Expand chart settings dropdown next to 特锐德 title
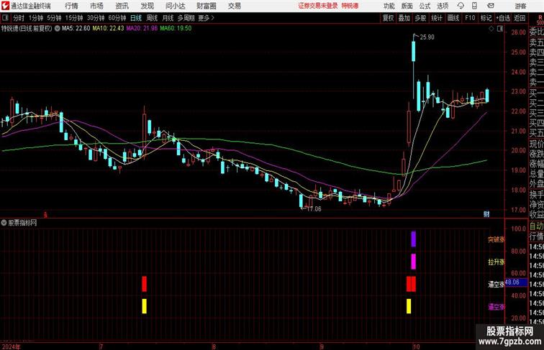 58,29
